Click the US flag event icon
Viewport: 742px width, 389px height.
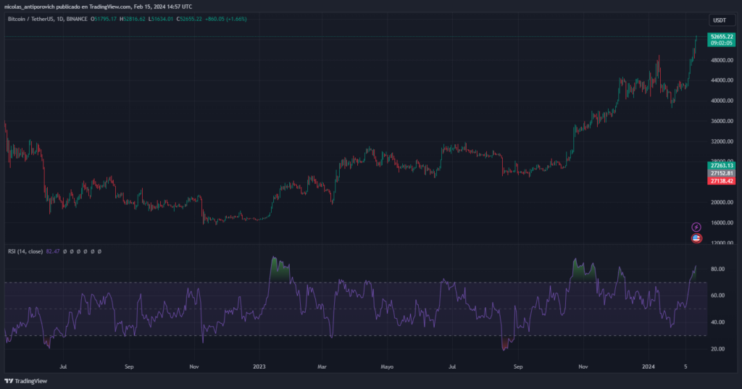pyautogui.click(x=696, y=238)
